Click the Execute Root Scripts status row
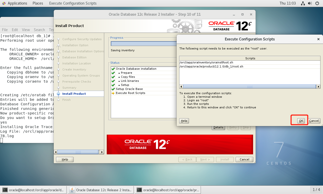The width and height of the screenshot is (323, 194). [x=144, y=93]
